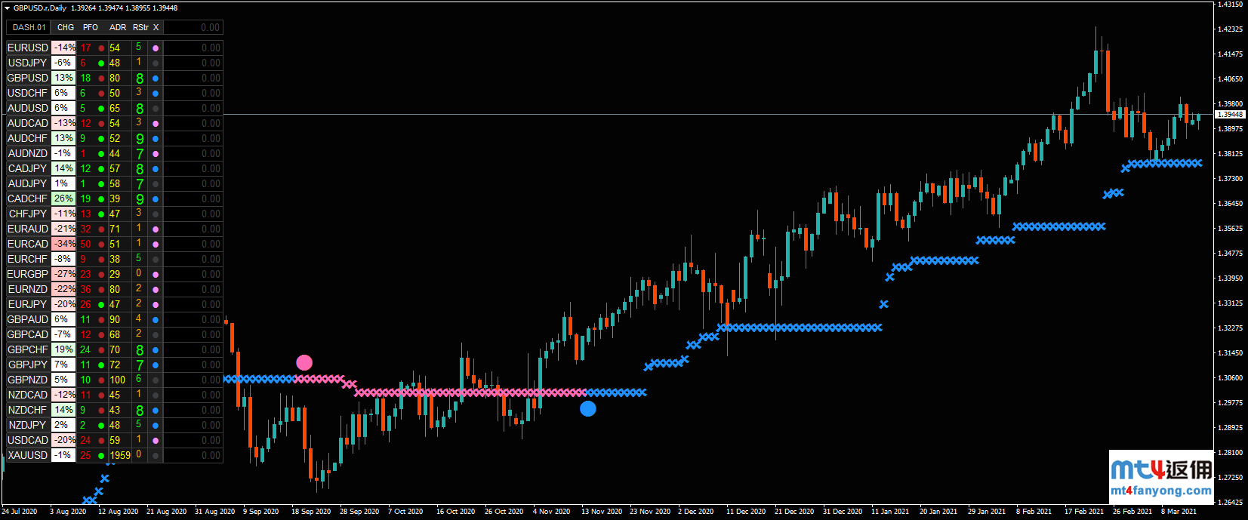
Task: Click the RStr column header
Action: point(140,27)
